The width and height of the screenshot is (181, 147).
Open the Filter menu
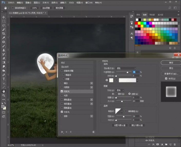63,3
